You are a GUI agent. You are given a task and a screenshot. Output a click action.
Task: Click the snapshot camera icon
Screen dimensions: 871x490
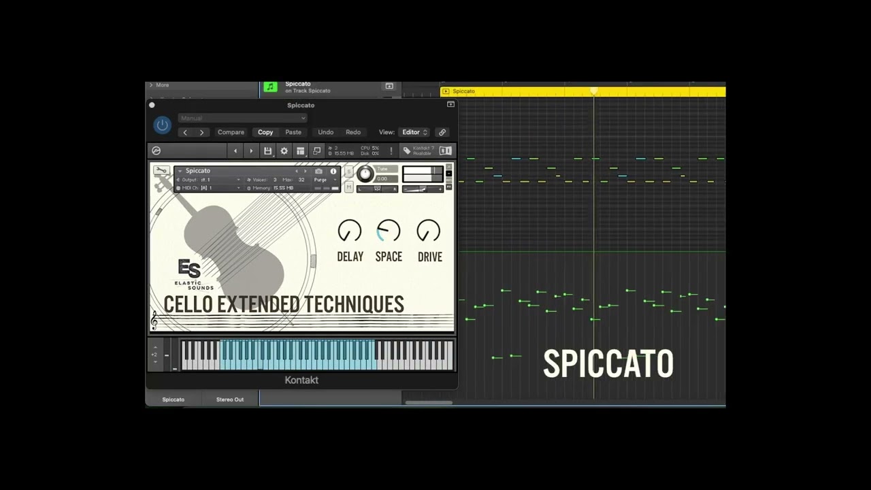(318, 171)
